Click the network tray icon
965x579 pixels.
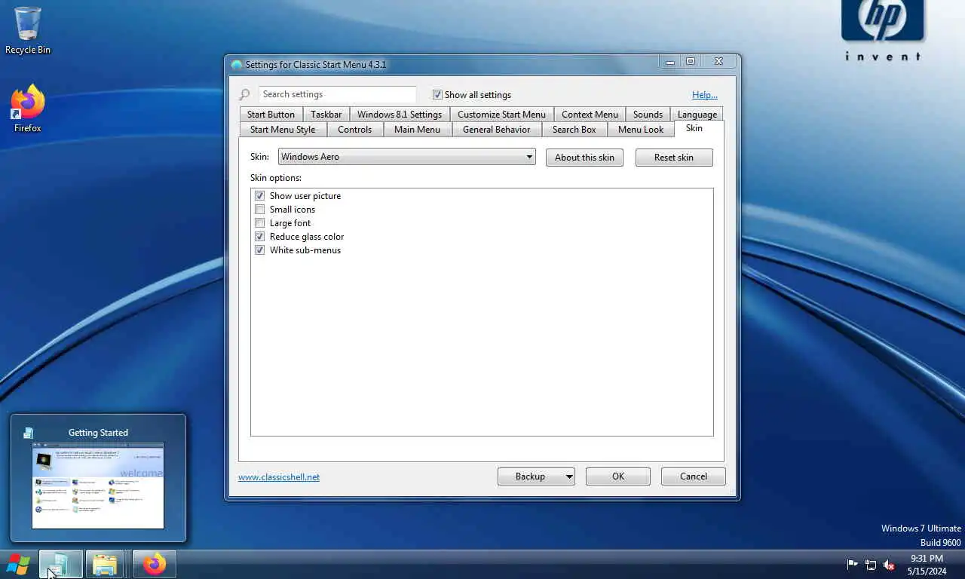(871, 564)
